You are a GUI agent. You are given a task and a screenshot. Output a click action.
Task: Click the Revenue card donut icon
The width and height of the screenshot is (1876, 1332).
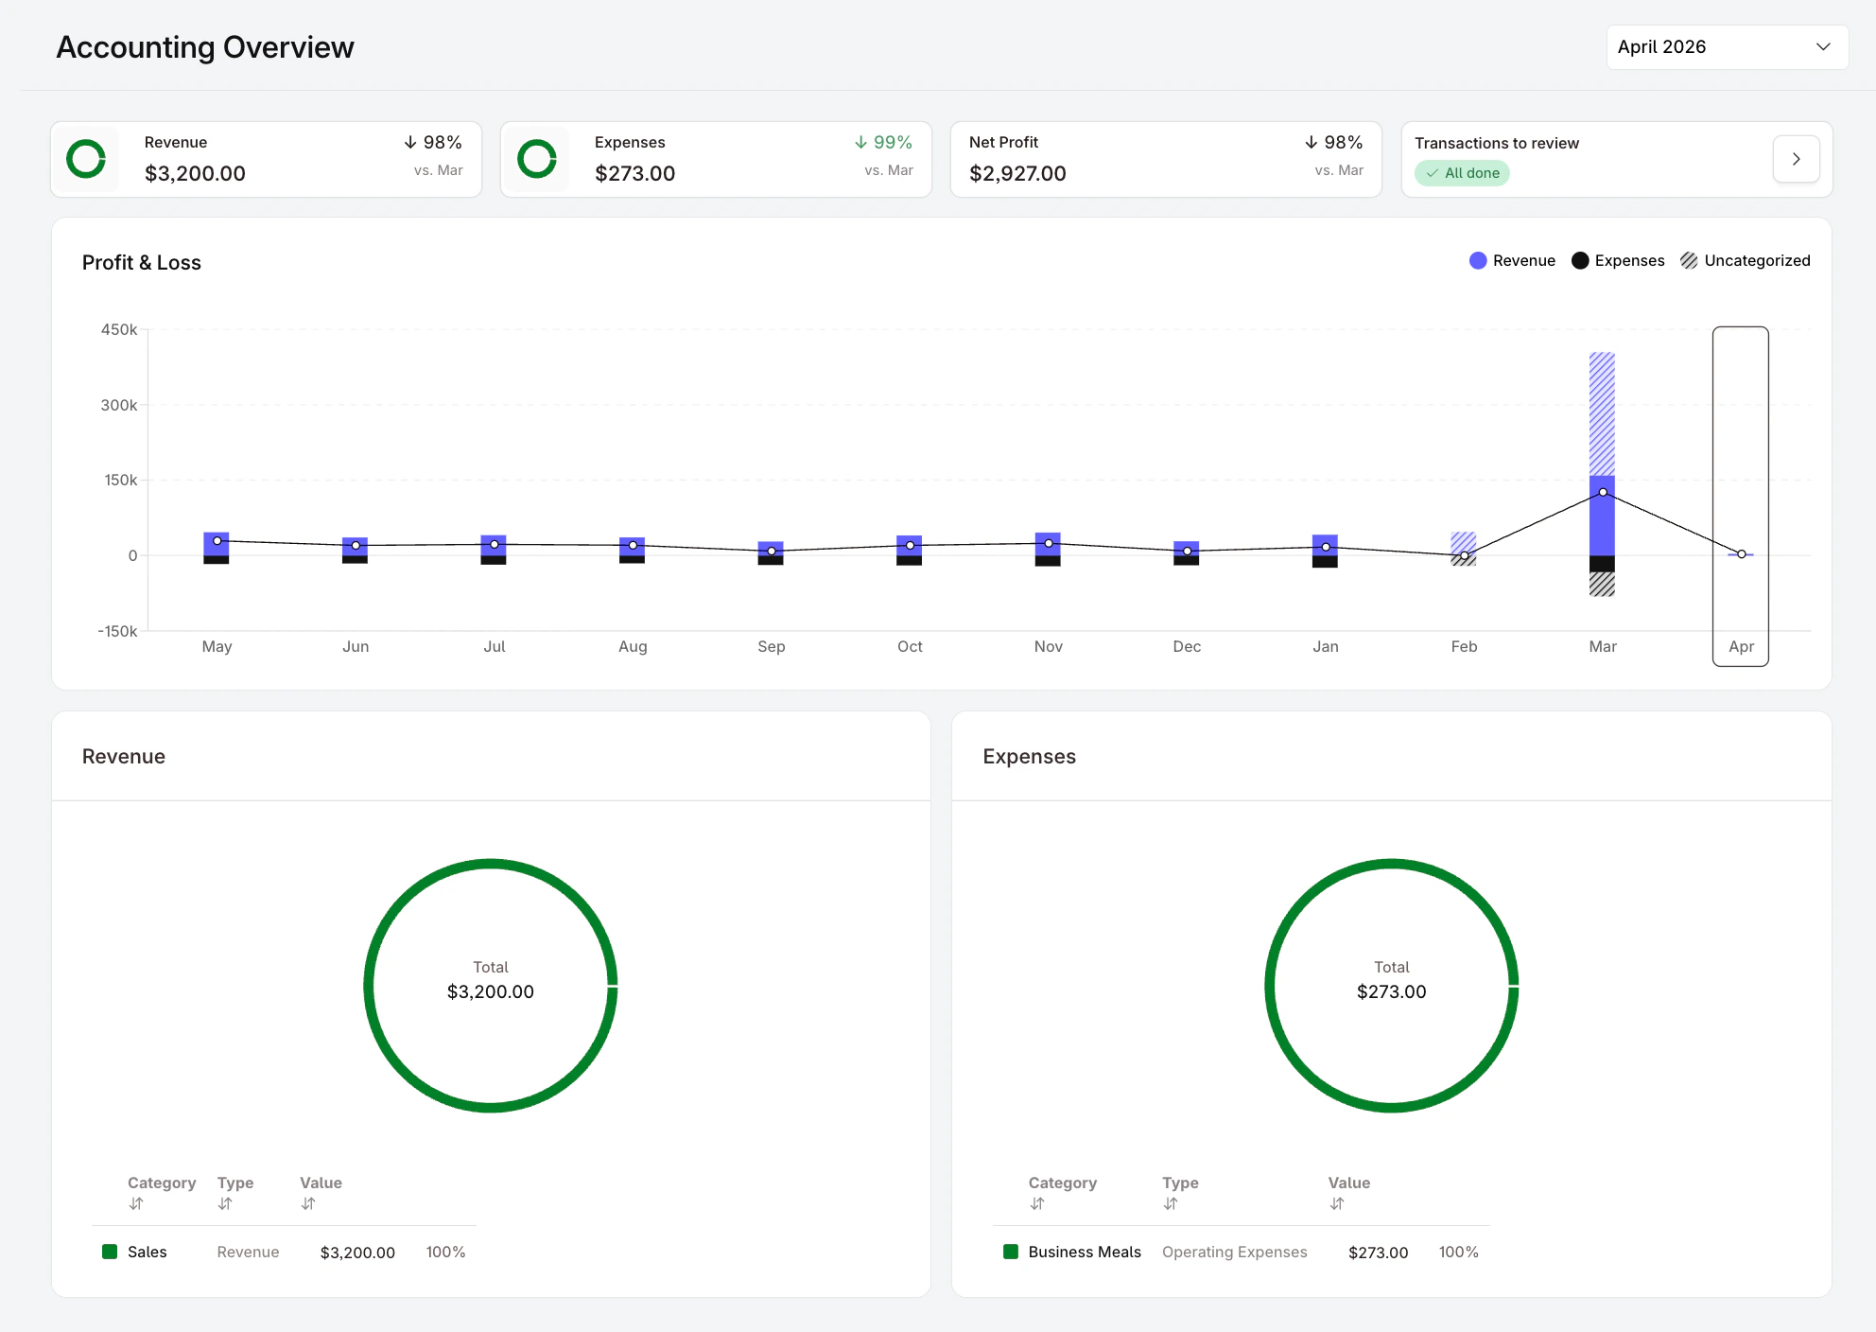tap(86, 159)
